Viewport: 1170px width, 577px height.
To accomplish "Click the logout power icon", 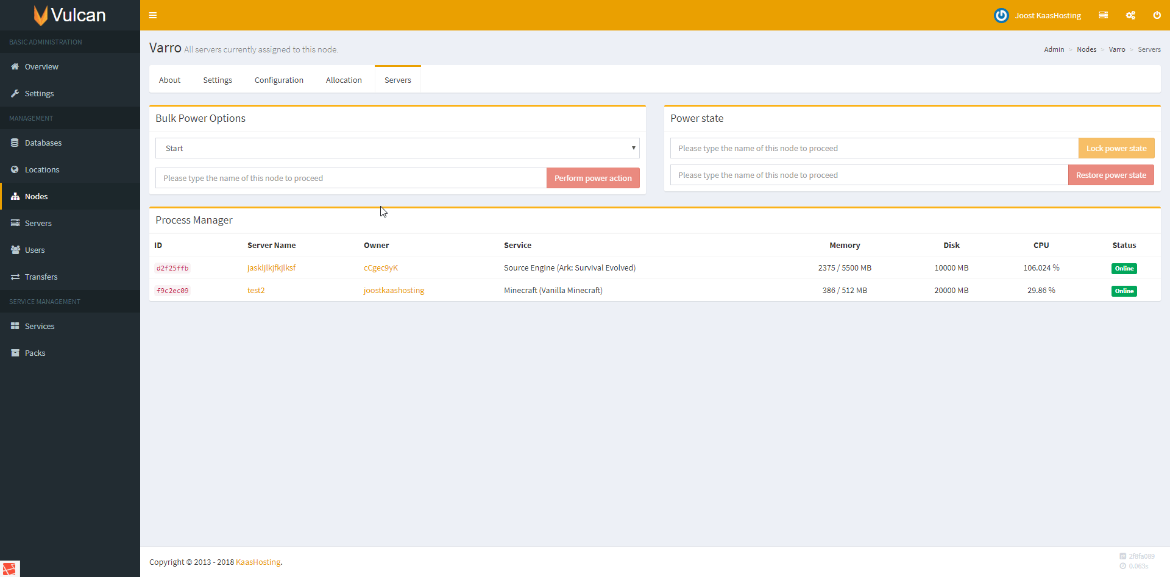I will (1157, 15).
